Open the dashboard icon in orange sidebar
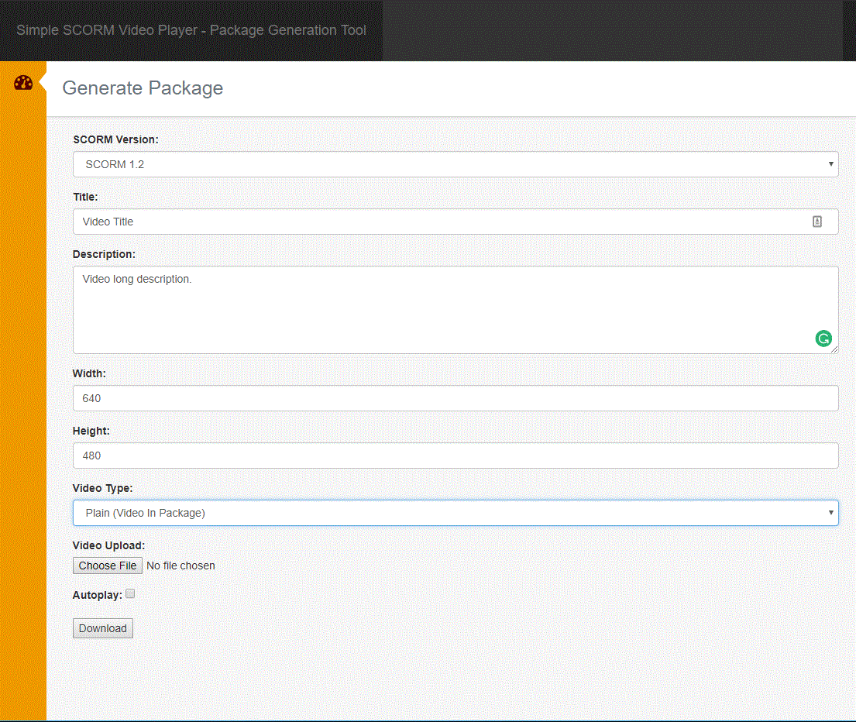This screenshot has width=856, height=722. pyautogui.click(x=23, y=83)
